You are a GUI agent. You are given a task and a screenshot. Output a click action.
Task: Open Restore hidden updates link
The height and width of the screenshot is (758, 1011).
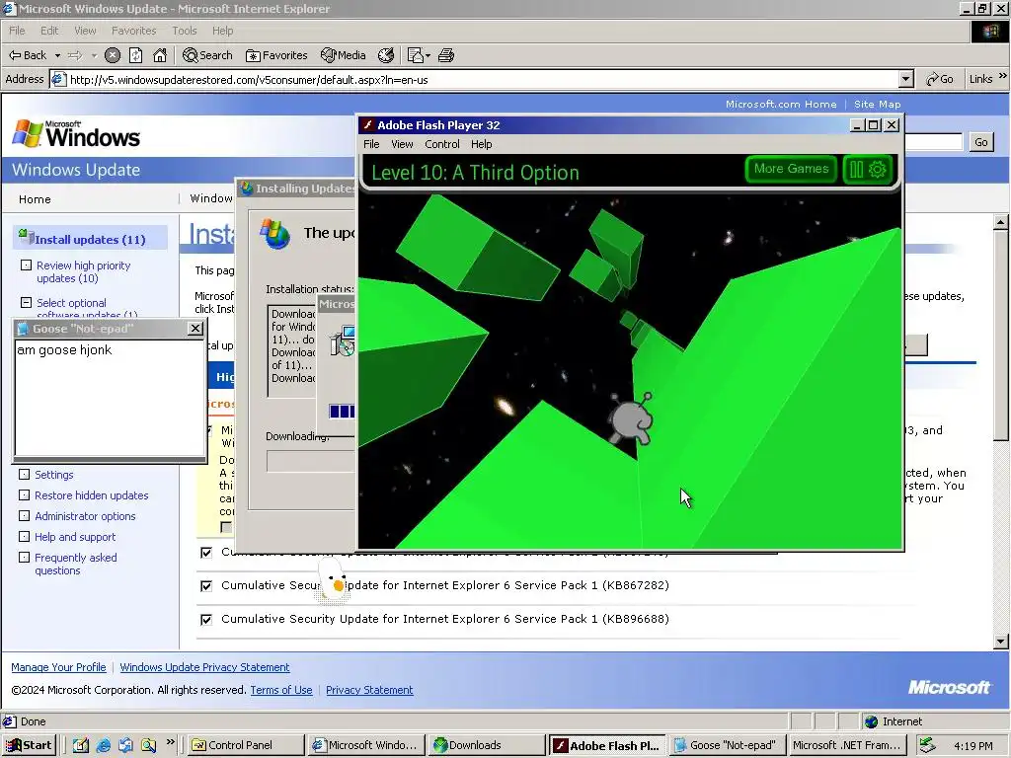pyautogui.click(x=92, y=495)
